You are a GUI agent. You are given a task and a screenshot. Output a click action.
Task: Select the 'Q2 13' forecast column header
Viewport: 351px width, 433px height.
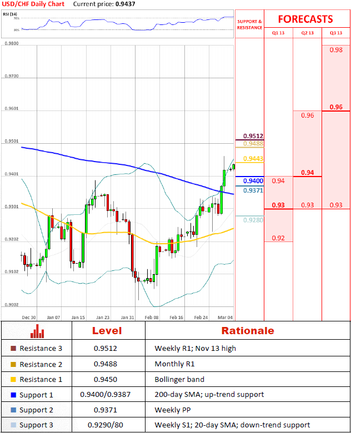307,33
